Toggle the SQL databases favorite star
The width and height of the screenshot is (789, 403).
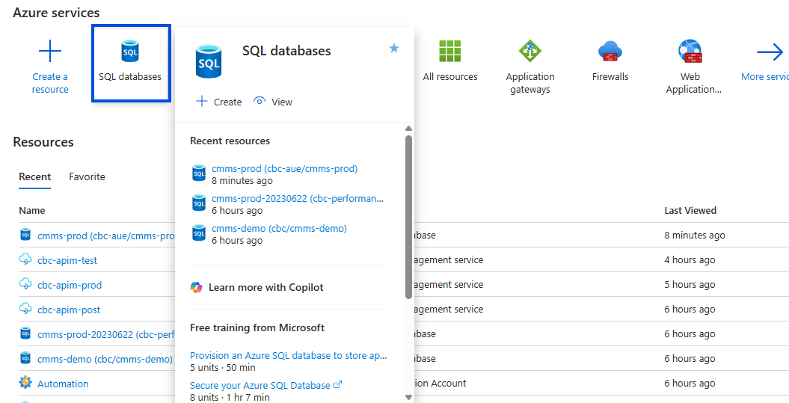coord(394,49)
